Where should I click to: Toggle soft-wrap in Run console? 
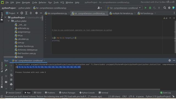coord(11,75)
